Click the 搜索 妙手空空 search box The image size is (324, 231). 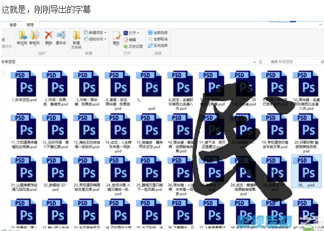296,62
